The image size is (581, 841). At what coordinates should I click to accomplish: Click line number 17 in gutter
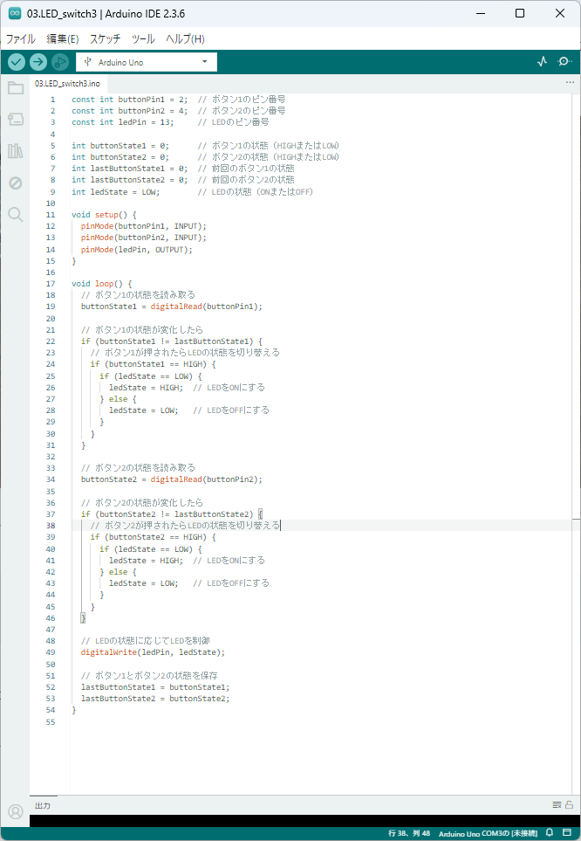point(51,284)
